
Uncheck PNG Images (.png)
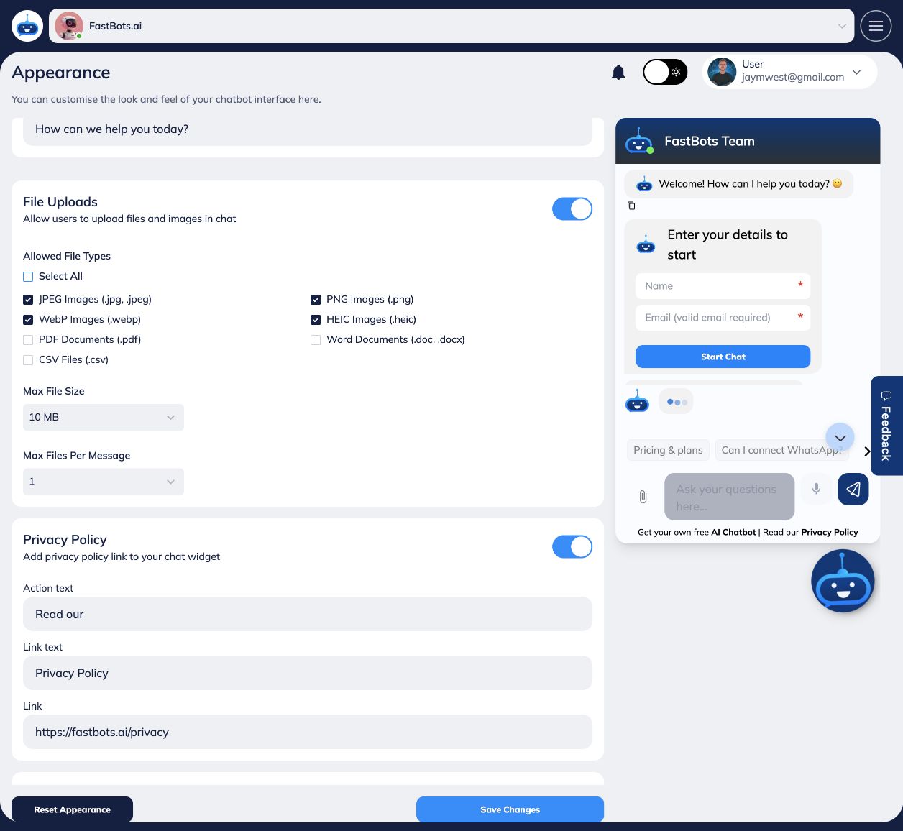point(316,300)
